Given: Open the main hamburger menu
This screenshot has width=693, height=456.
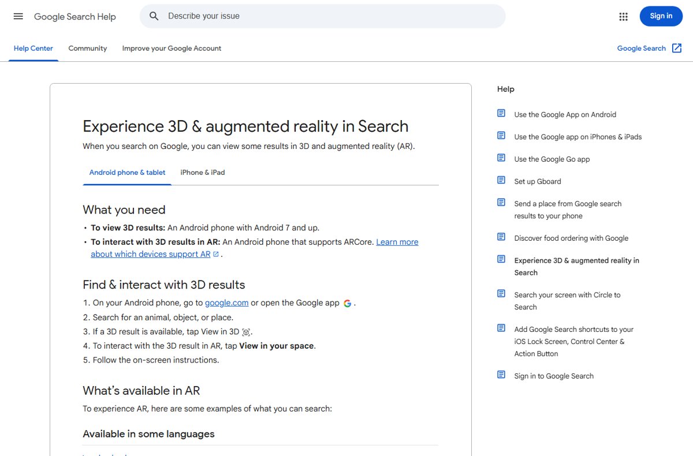Looking at the screenshot, I should pyautogui.click(x=18, y=16).
